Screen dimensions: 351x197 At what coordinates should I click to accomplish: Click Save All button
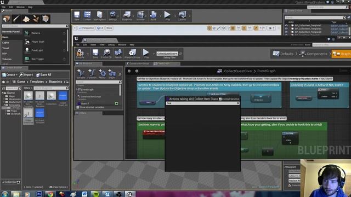click(44, 75)
